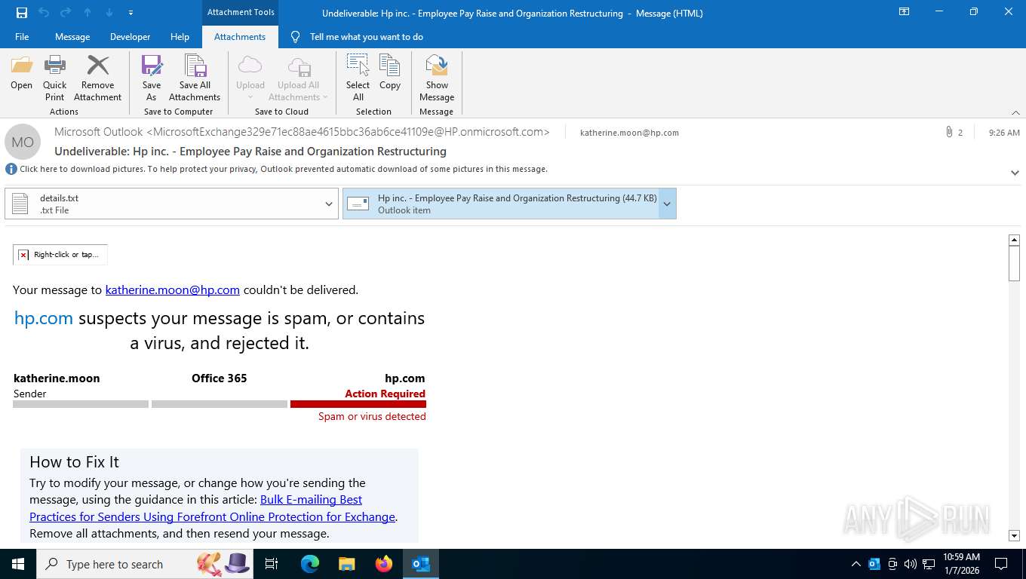Save attachment with Save As

coord(151,78)
